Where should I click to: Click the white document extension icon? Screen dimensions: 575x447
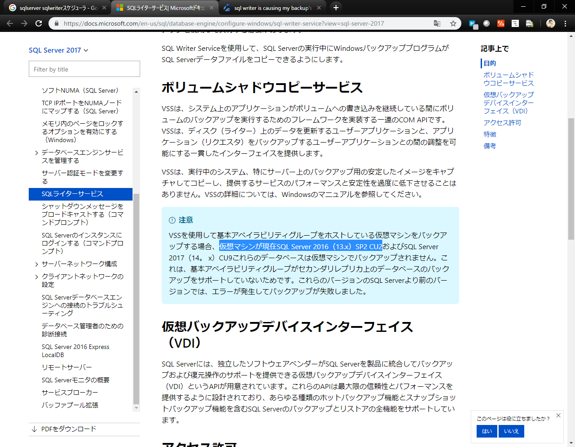pos(515,23)
